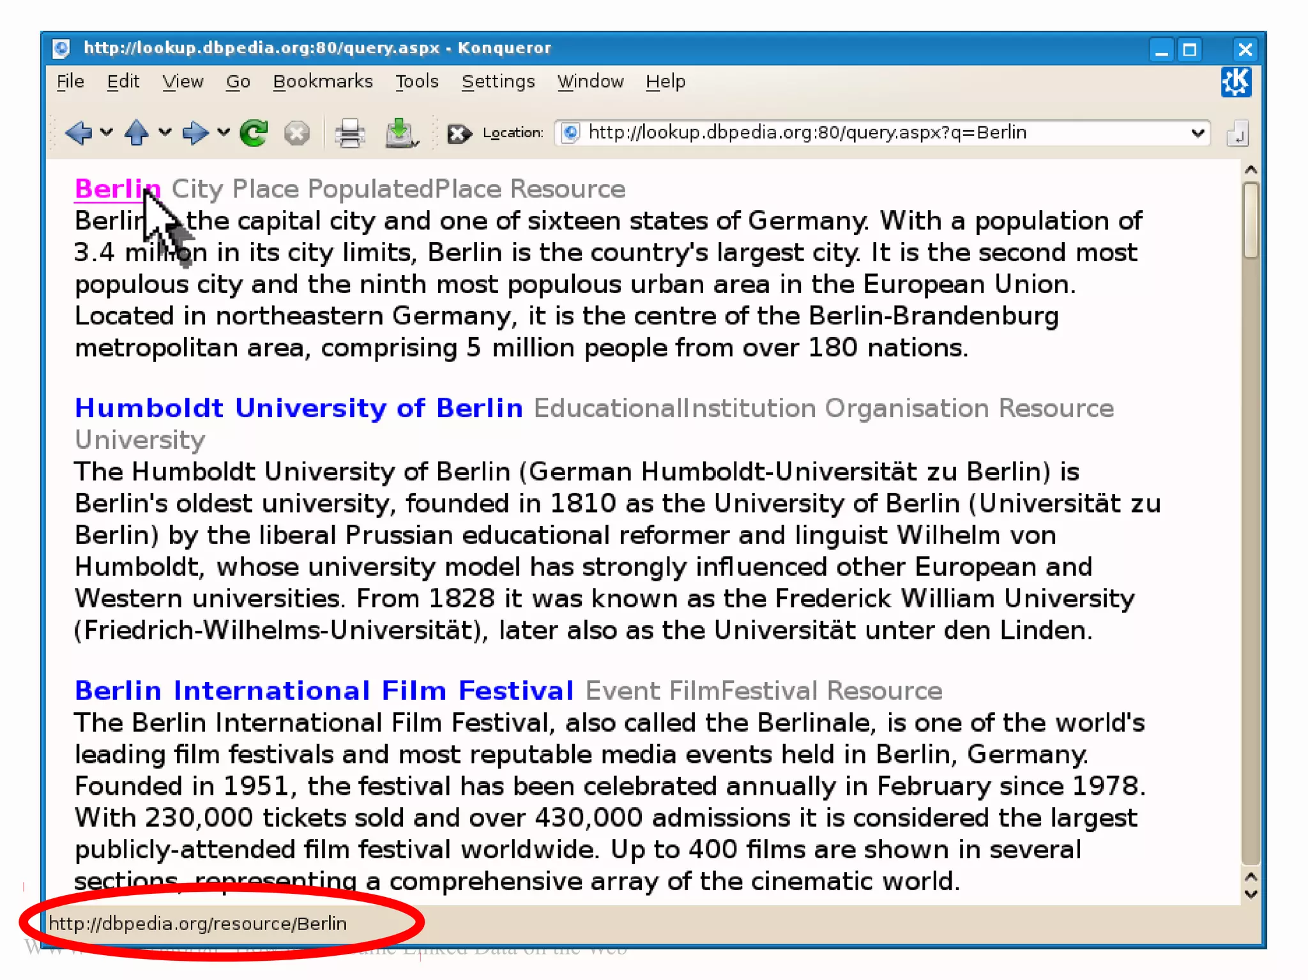Clear the location bar with black arrow icon
The width and height of the screenshot is (1308, 980).
(x=459, y=133)
